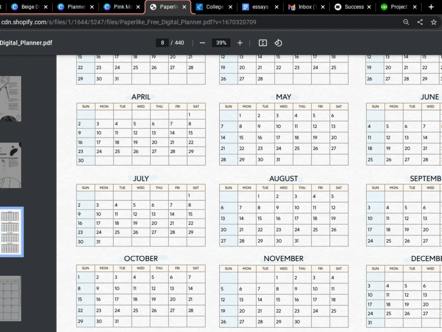
Task: Close the Project tab
Action: 415,7
